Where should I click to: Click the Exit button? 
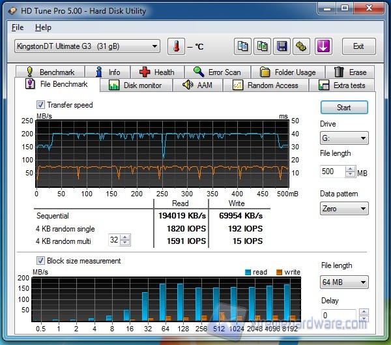click(358, 46)
